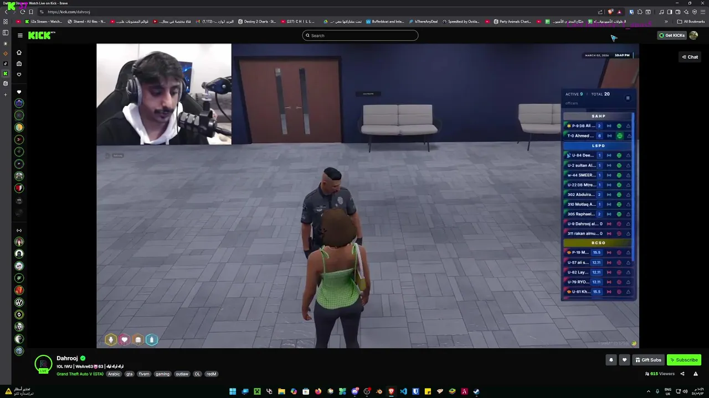The width and height of the screenshot is (709, 398).
Task: Select officer row 311 rakan
Action: click(598, 233)
